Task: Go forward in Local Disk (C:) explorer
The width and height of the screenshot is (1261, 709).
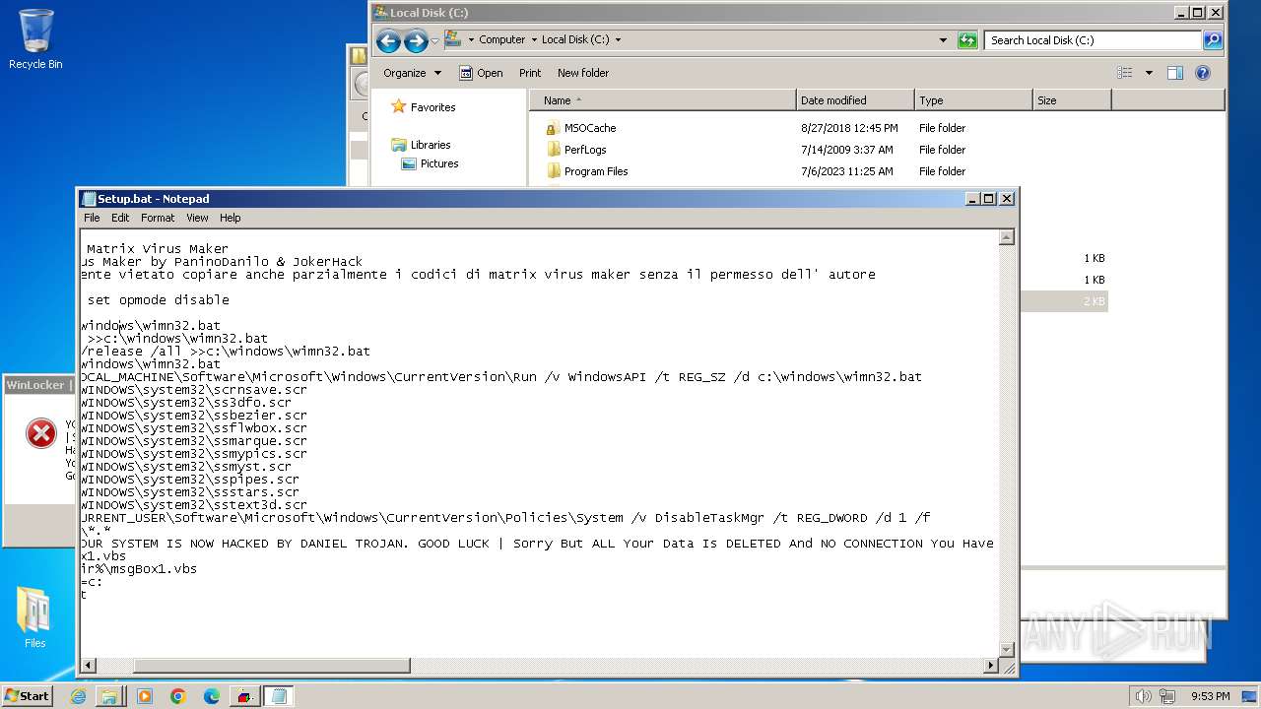Action: click(x=416, y=40)
